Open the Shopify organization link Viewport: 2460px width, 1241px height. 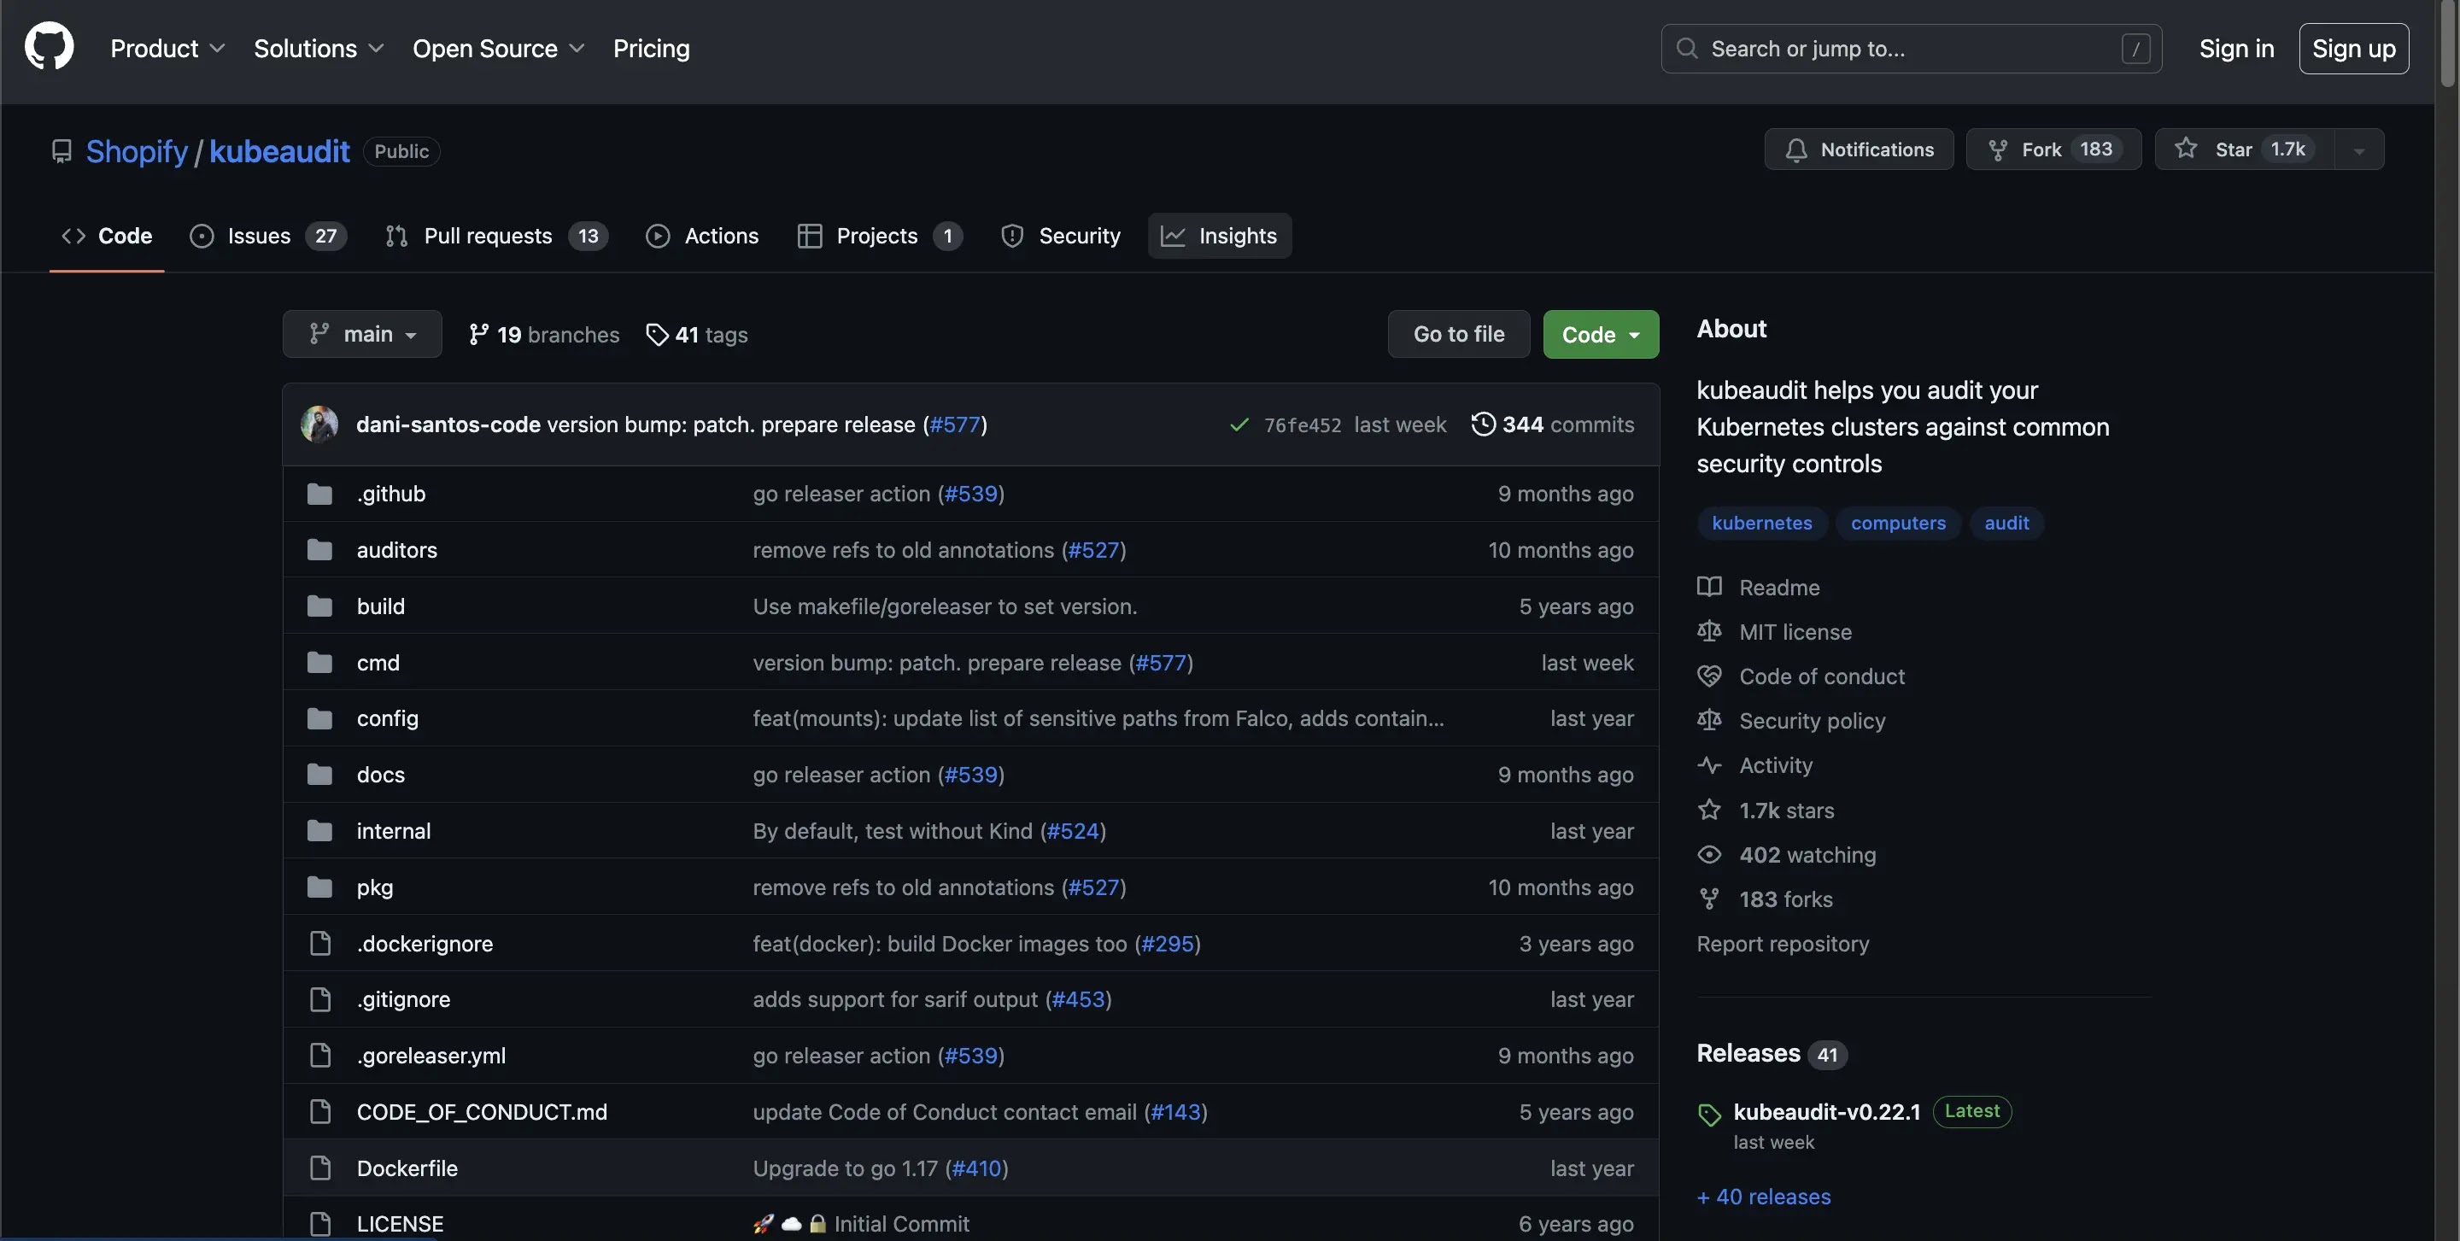137,152
